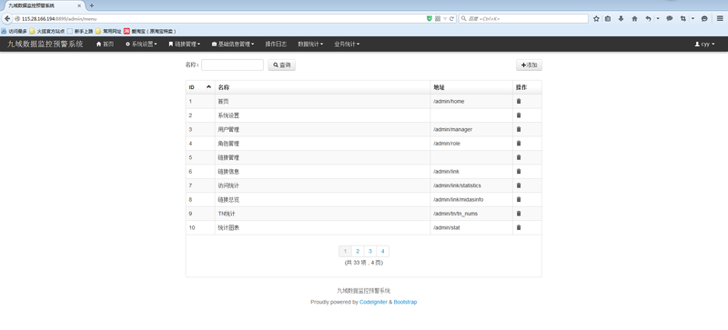
Task: Open the address bar history dropdown arrow
Action: tap(445, 18)
